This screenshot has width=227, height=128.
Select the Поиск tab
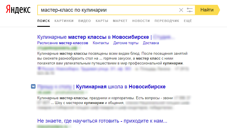point(44,21)
